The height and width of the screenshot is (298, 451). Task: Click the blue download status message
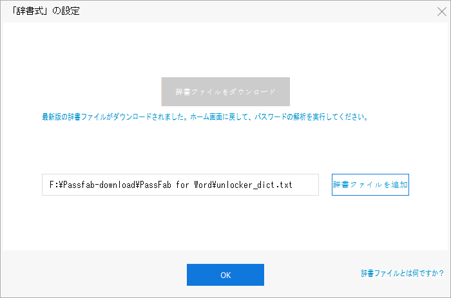click(x=205, y=118)
